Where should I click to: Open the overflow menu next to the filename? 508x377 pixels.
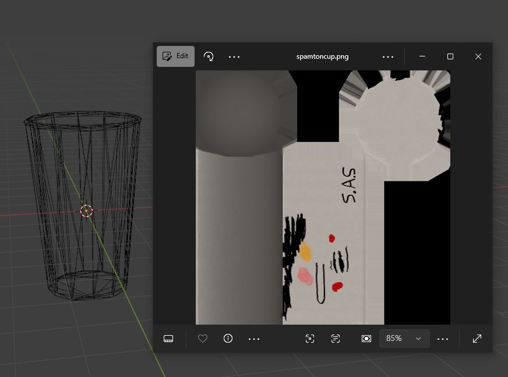click(387, 56)
